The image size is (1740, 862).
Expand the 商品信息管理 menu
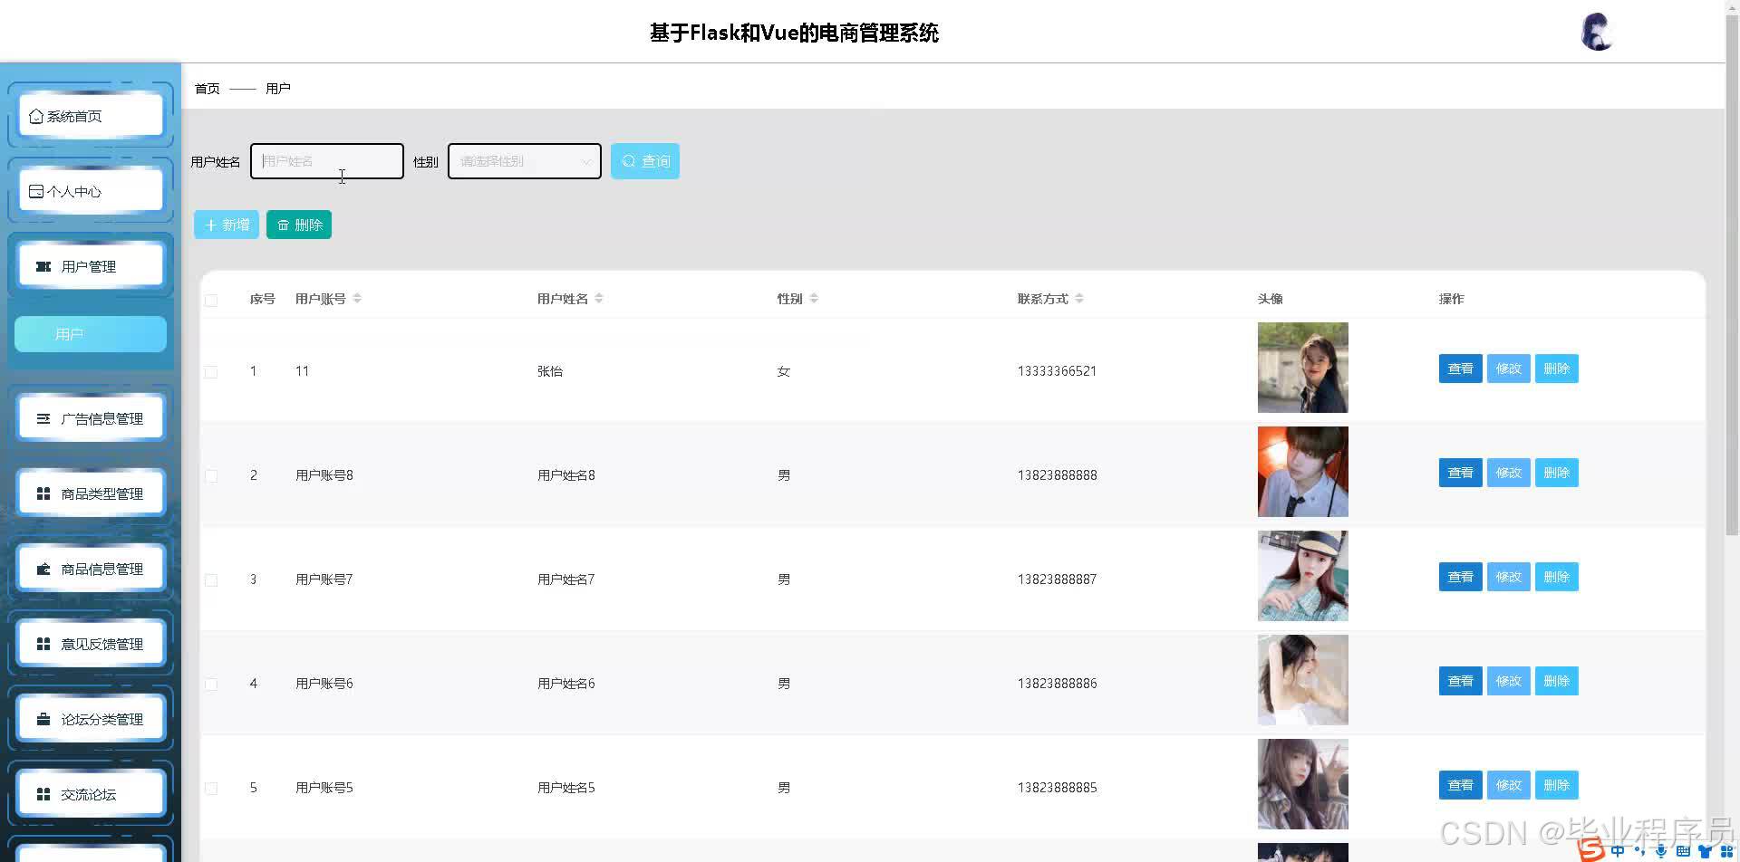[91, 569]
